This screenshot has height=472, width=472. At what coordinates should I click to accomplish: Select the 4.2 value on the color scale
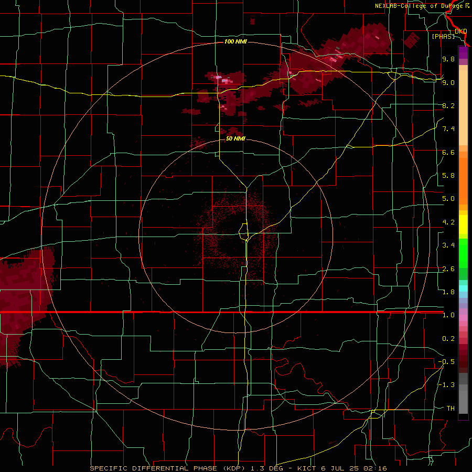(448, 222)
